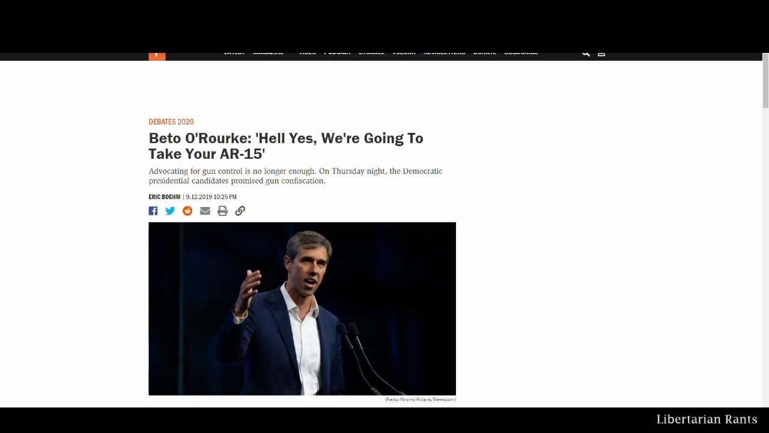Click the Beto O'Rourke article photo

pos(302,309)
